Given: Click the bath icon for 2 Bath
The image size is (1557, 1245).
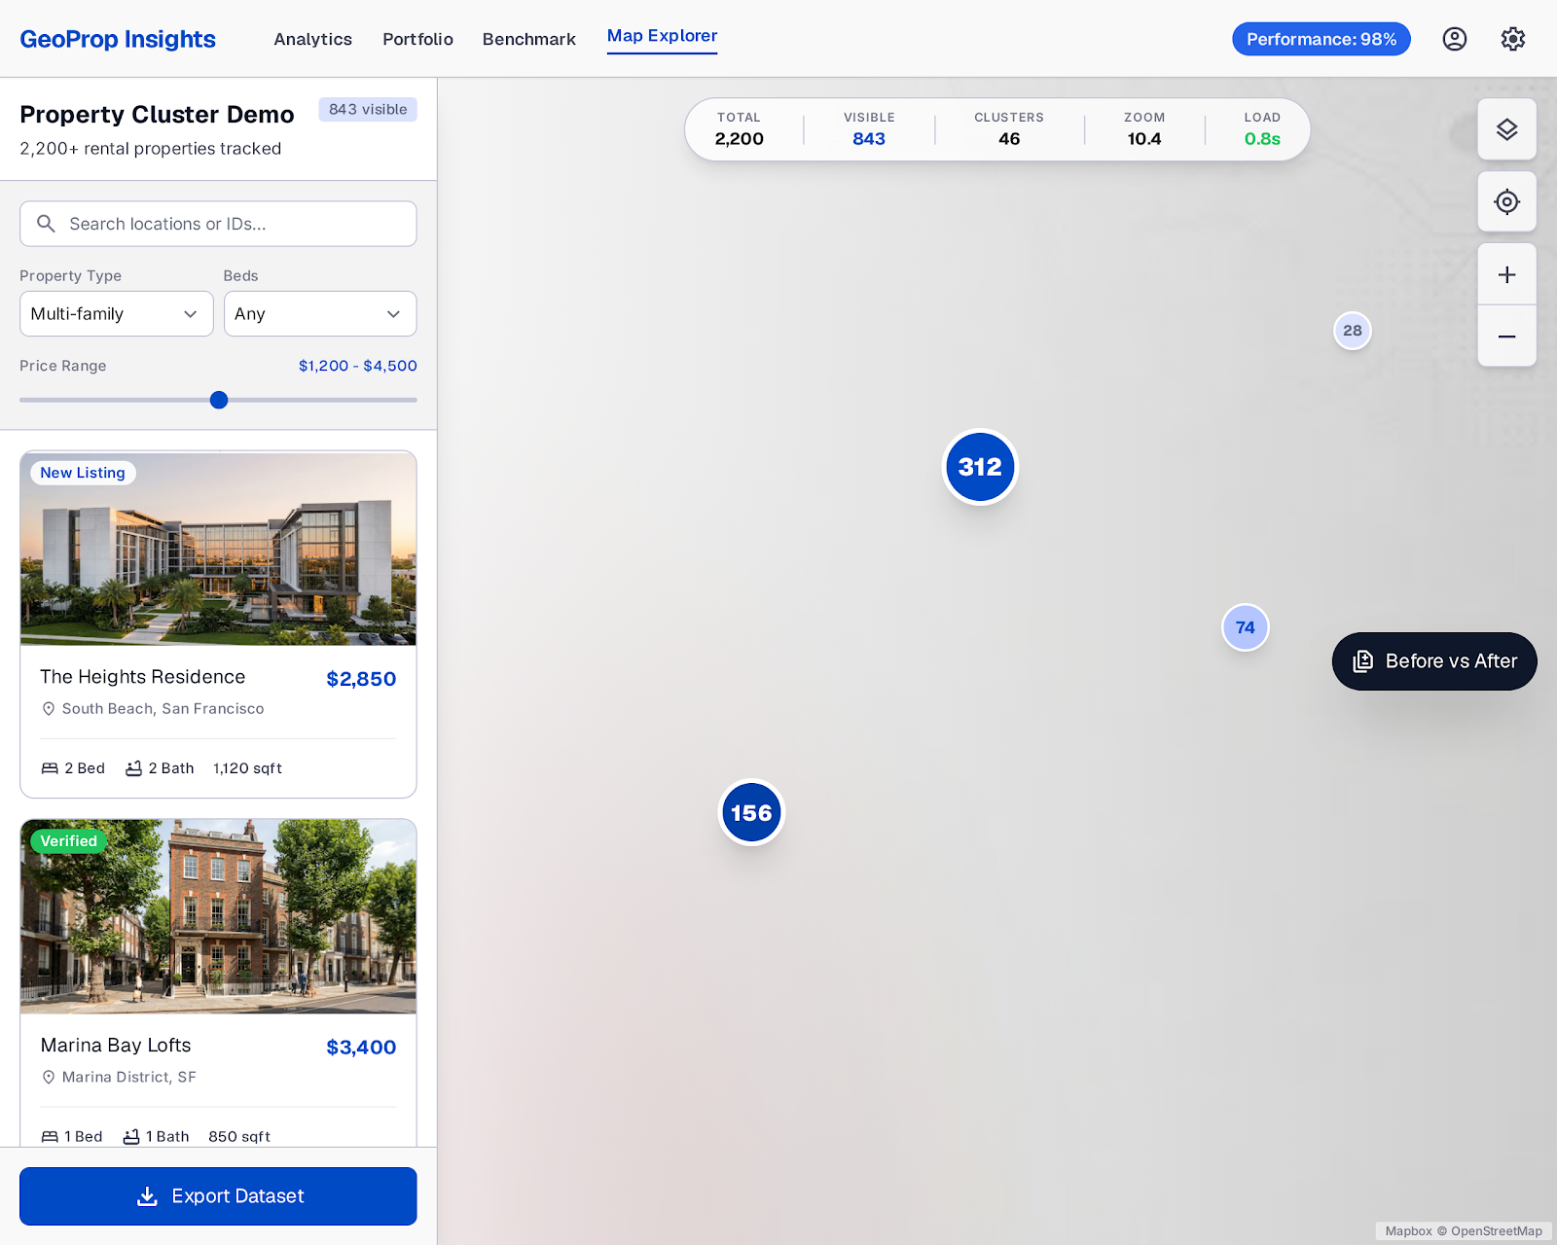Looking at the screenshot, I should (134, 768).
